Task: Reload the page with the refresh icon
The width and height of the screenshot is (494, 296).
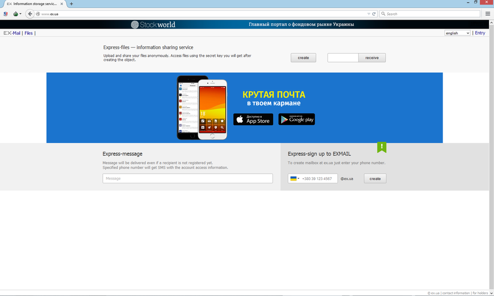Action: 374,14
